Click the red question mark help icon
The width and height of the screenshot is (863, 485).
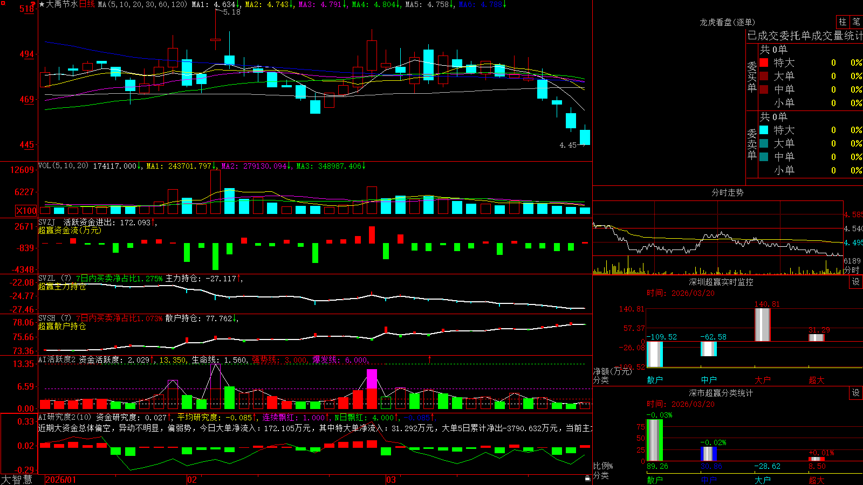[x=33, y=4]
